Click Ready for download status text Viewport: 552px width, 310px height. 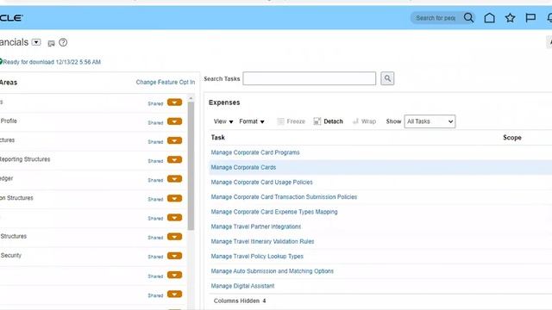[52, 62]
